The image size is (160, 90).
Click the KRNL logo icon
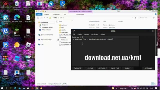click(73, 31)
